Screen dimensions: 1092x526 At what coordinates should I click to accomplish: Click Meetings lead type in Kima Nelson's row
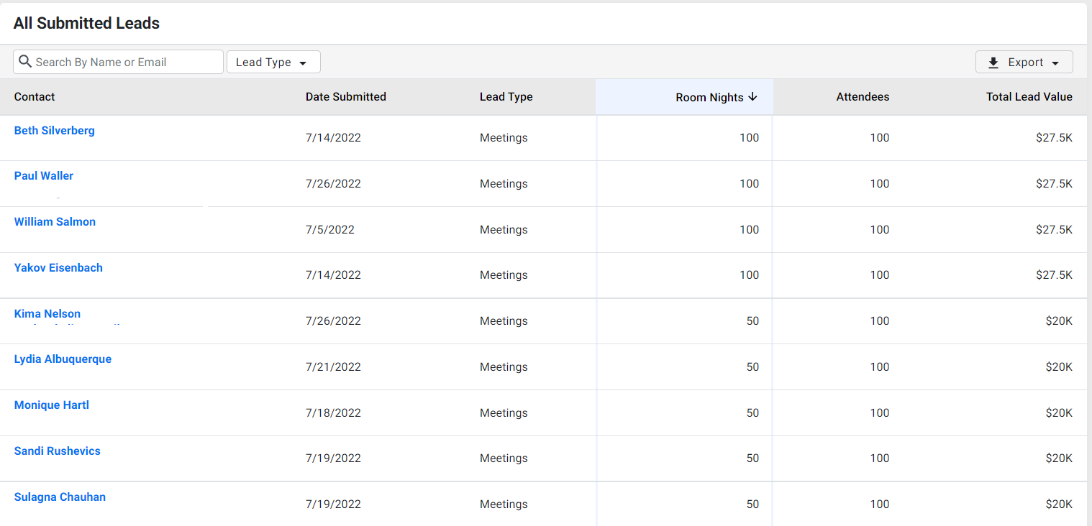pyautogui.click(x=504, y=321)
